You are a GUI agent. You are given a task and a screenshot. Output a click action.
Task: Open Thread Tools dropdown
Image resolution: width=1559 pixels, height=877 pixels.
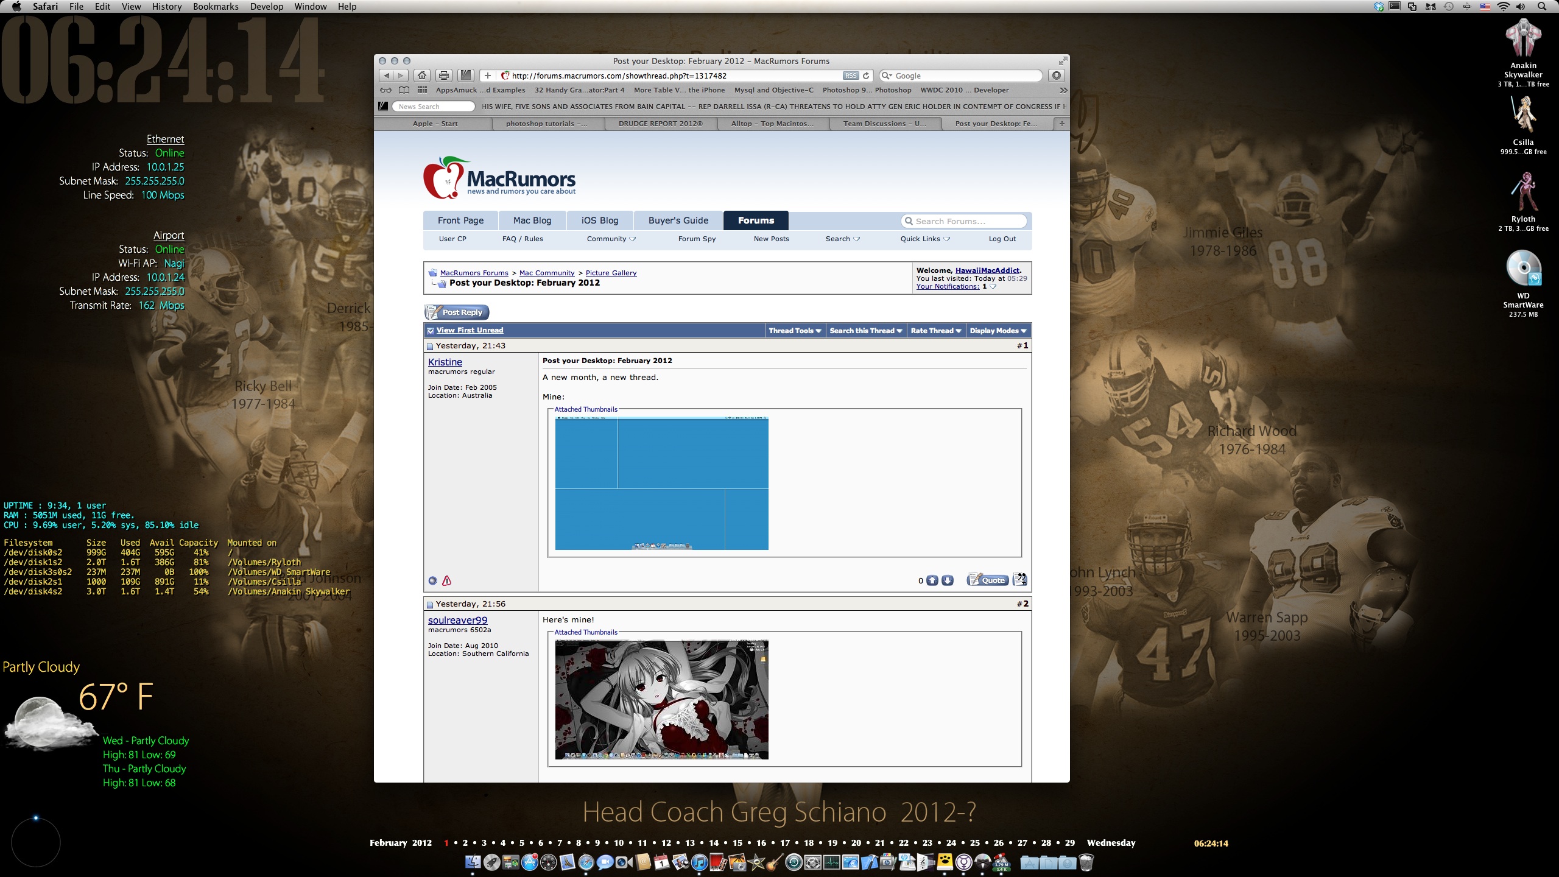[x=795, y=331]
